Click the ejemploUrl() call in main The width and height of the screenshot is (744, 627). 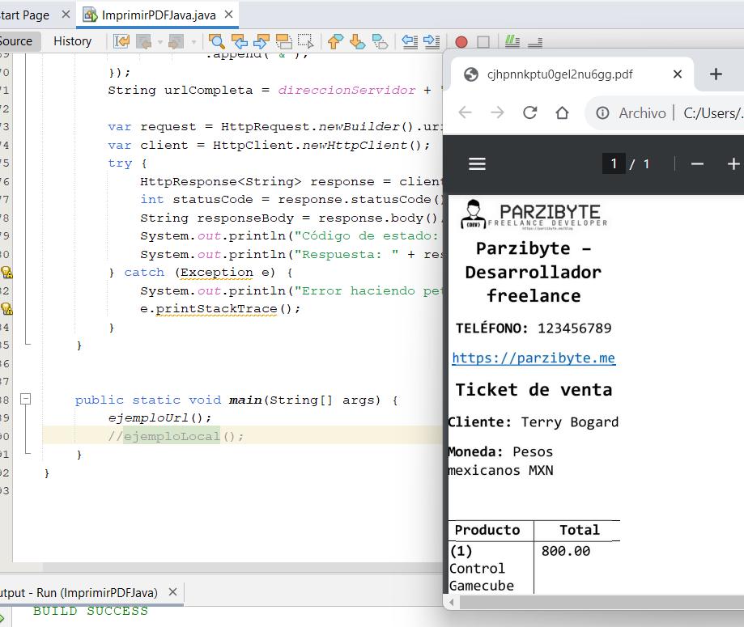pos(159,418)
